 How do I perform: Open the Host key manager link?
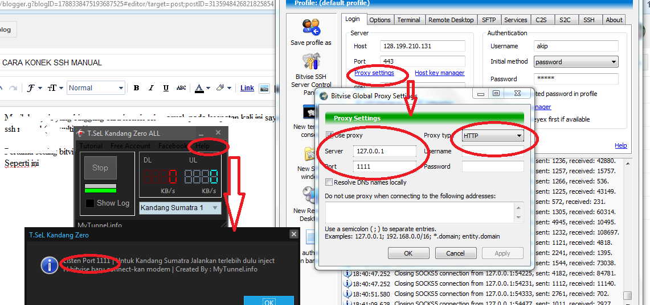coord(439,73)
